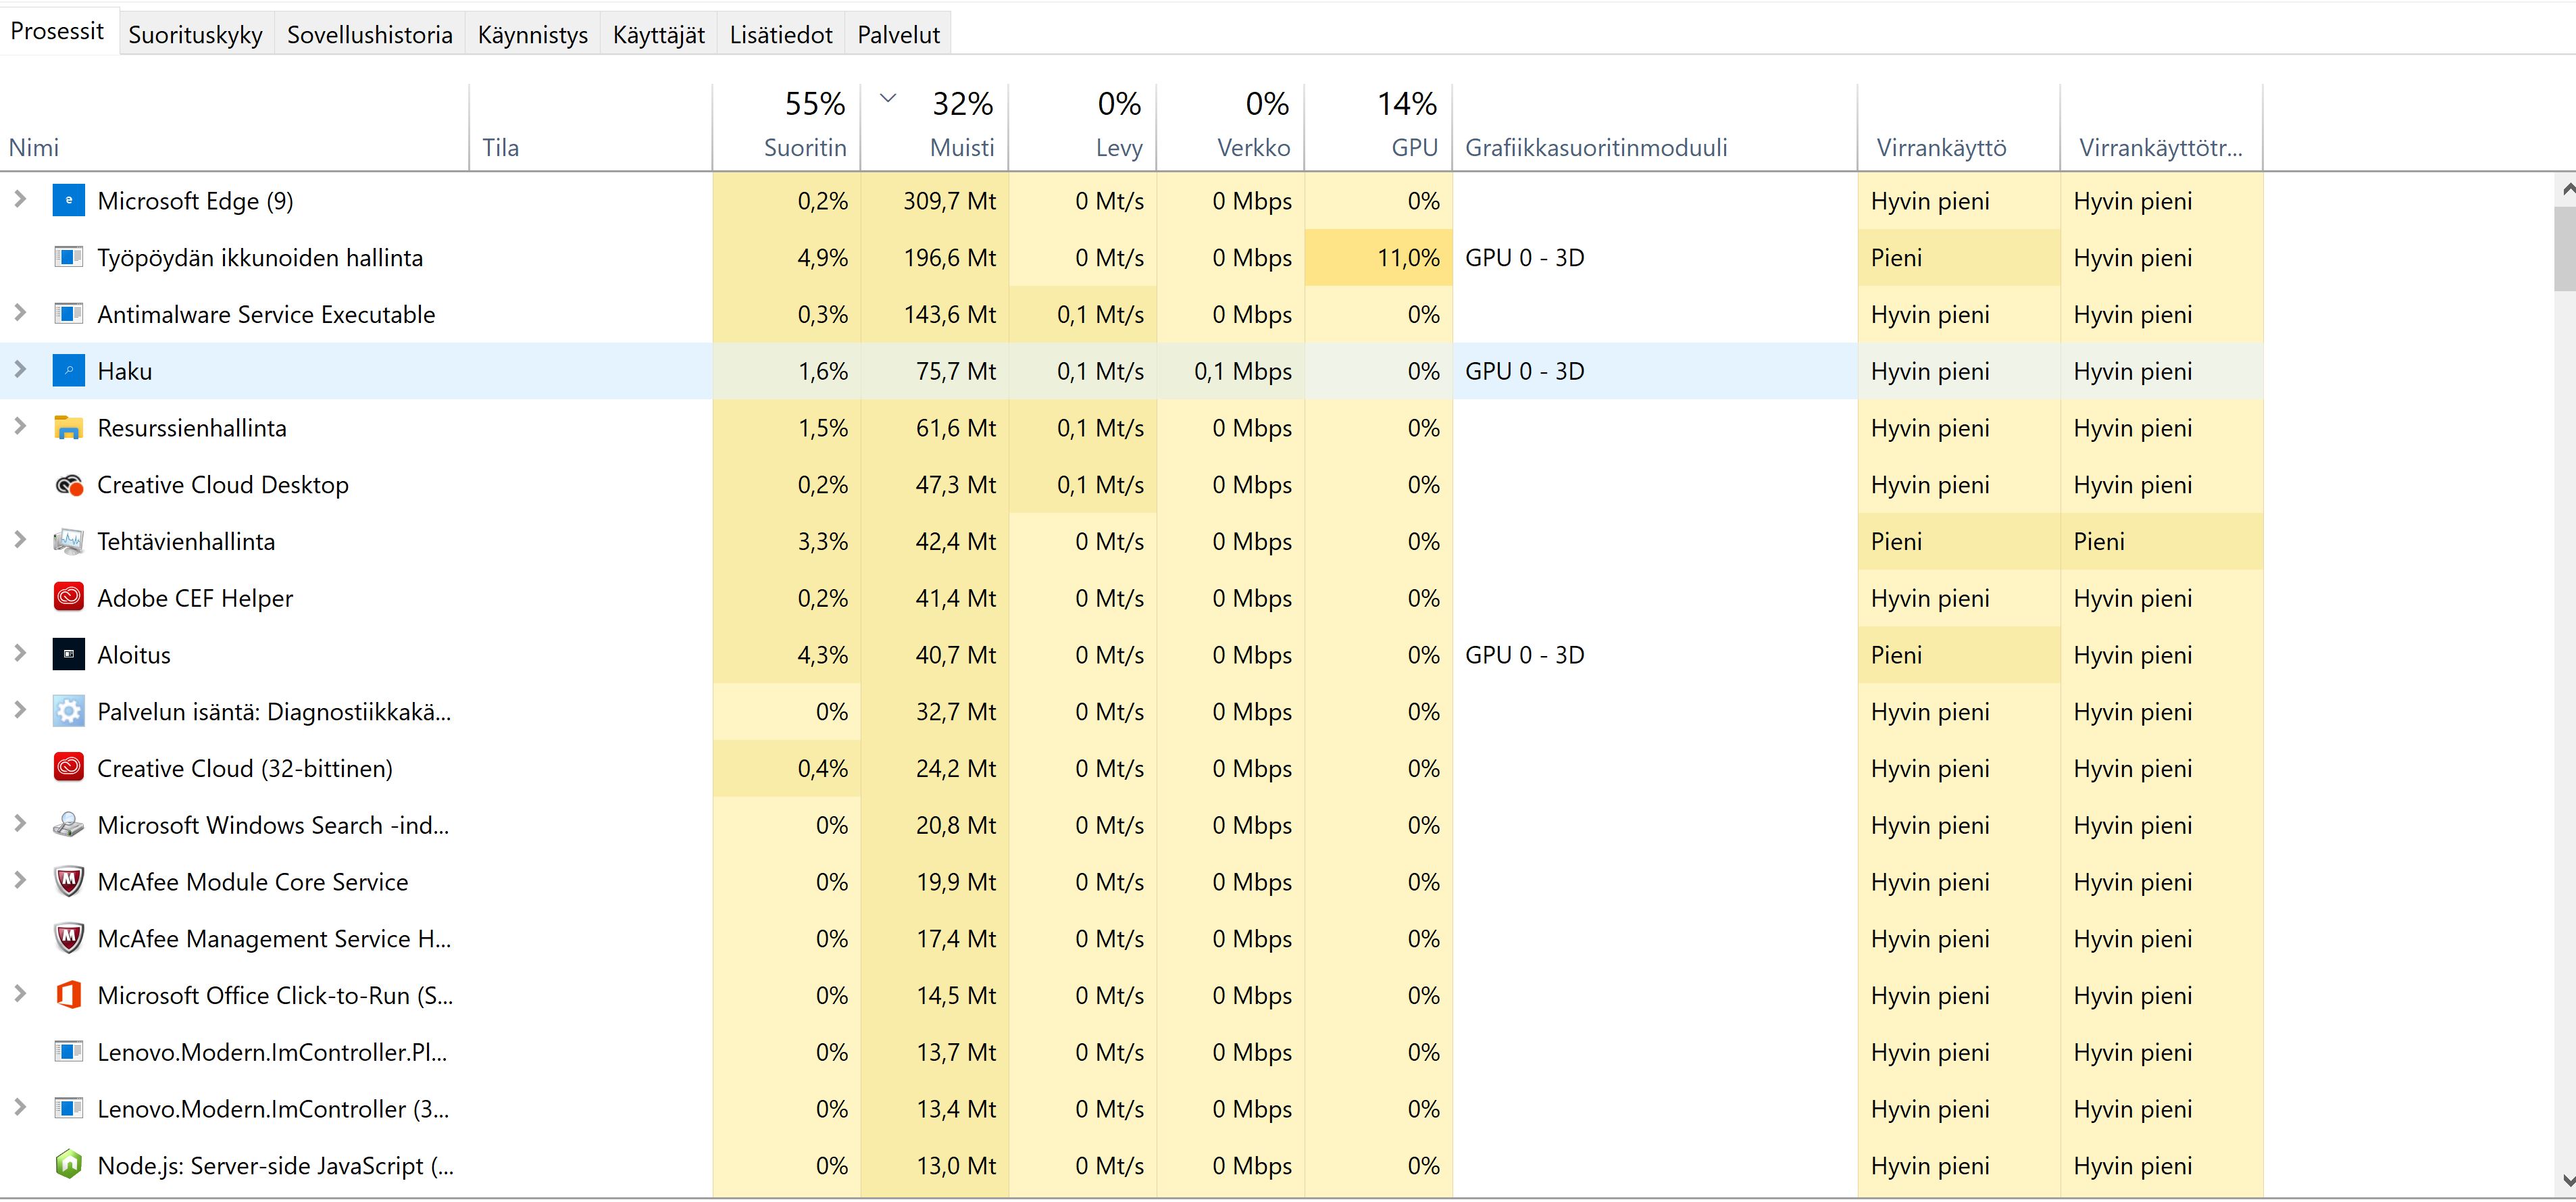Sort processes by the Muisti column
Image resolution: width=2576 pixels, height=1202 pixels.
point(961,148)
